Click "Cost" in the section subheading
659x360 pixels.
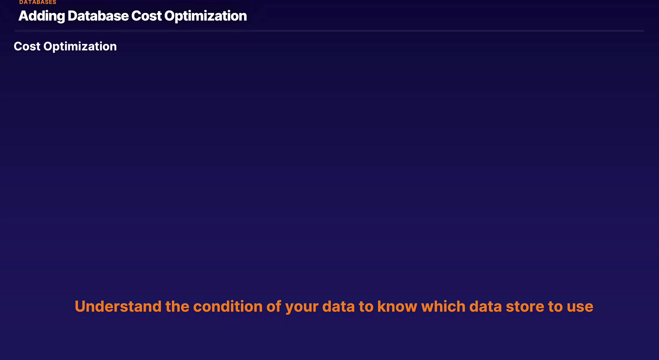pyautogui.click(x=27, y=46)
